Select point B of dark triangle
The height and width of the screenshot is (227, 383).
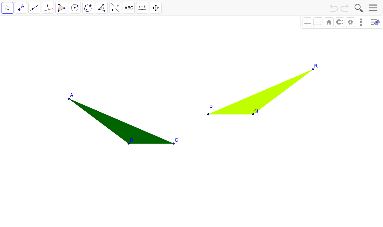(x=129, y=144)
